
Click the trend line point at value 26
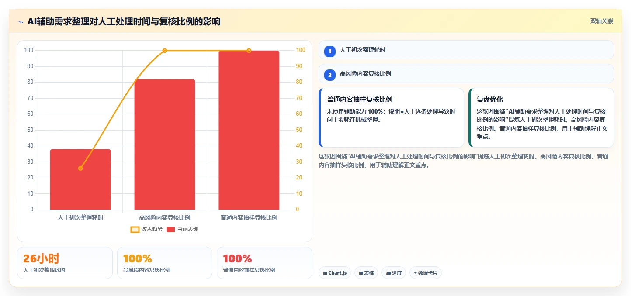(x=80, y=168)
